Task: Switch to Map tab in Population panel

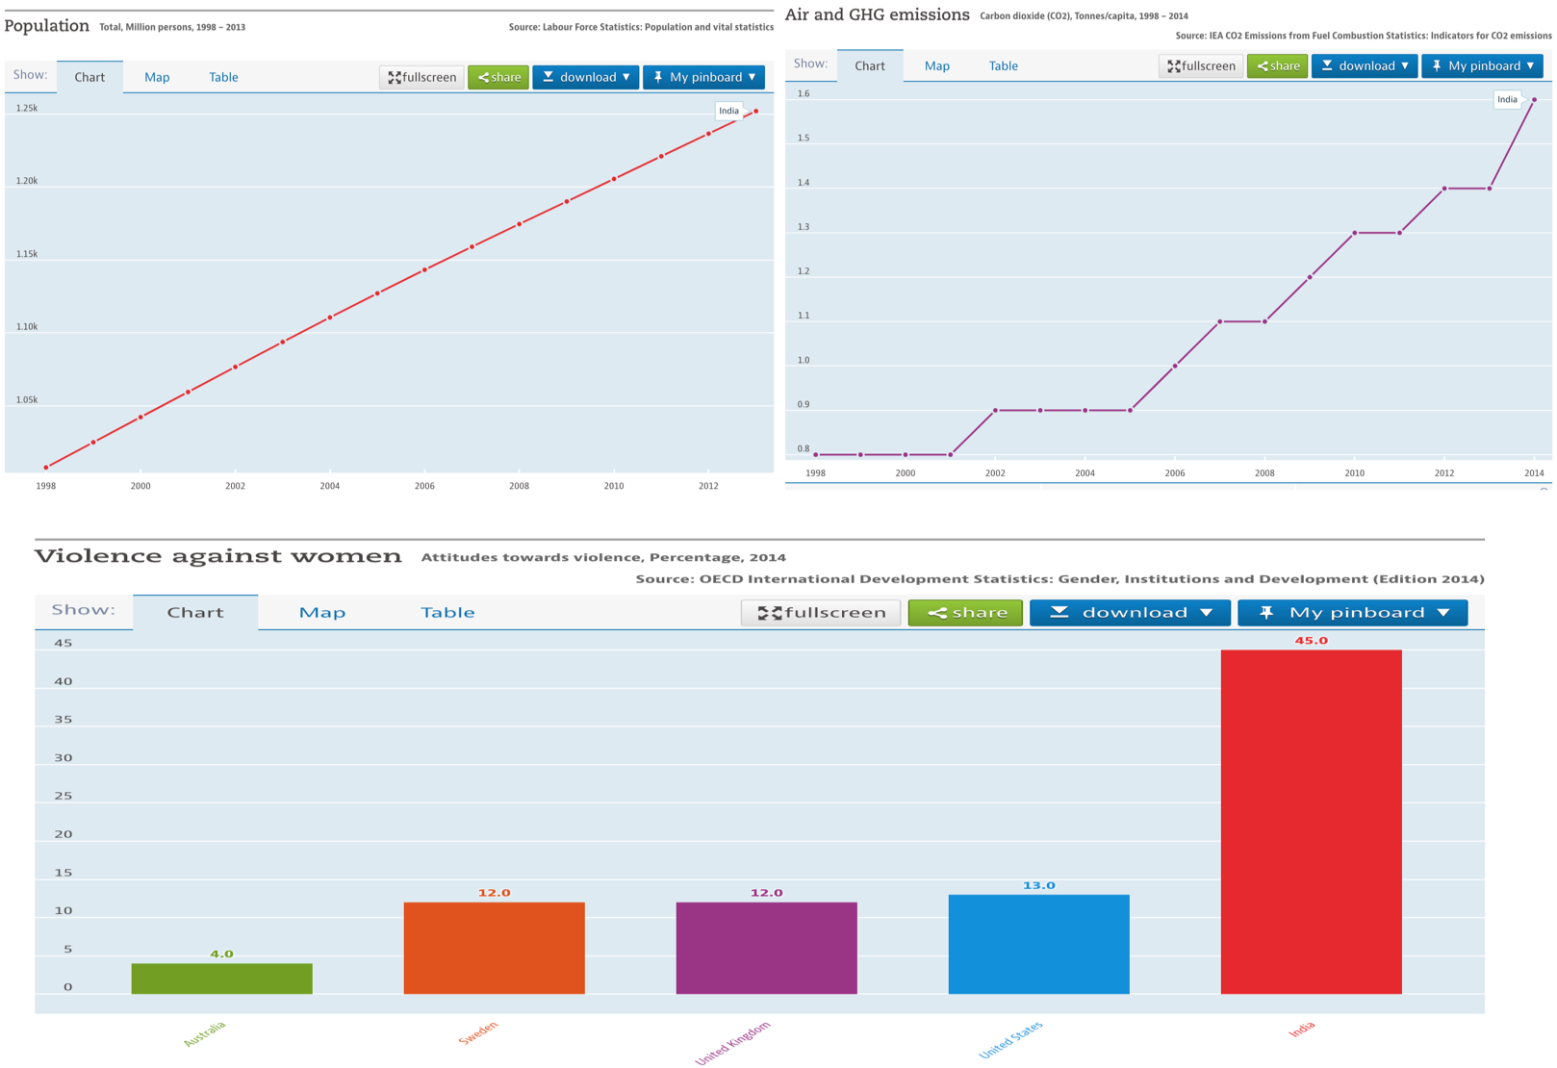Action: pos(157,77)
